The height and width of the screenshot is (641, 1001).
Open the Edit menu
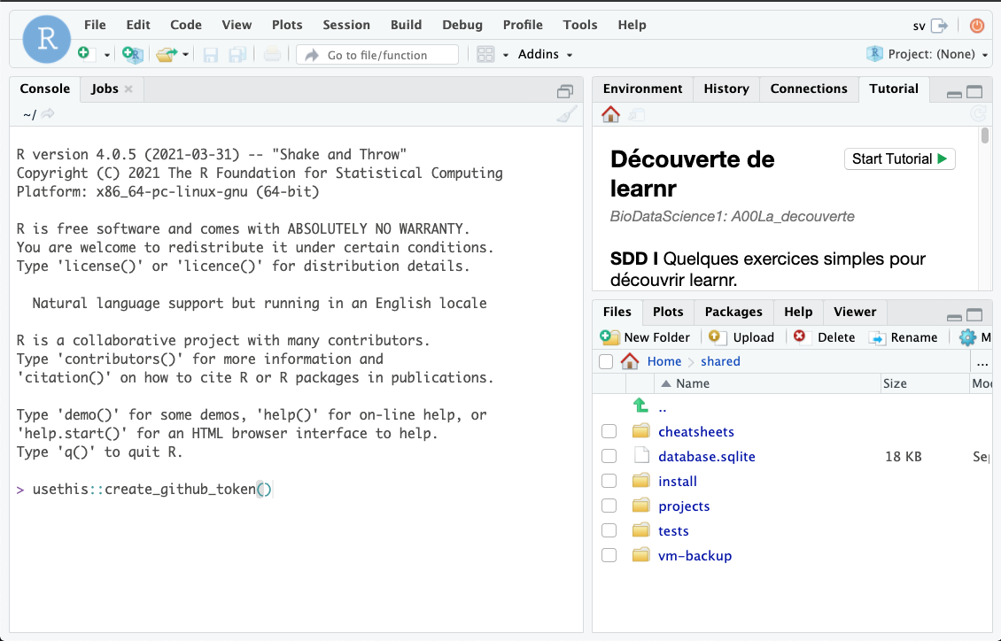tap(138, 25)
